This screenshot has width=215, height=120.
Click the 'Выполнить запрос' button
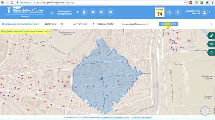point(169,24)
